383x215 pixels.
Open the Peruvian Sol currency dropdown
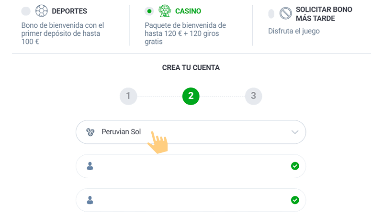point(191,132)
